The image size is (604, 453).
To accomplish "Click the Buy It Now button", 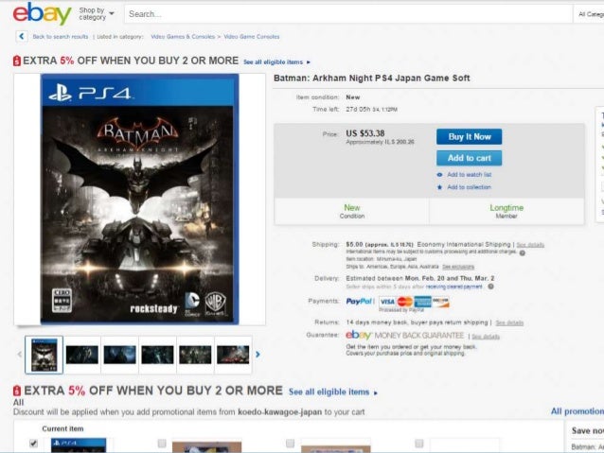I will pyautogui.click(x=469, y=136).
